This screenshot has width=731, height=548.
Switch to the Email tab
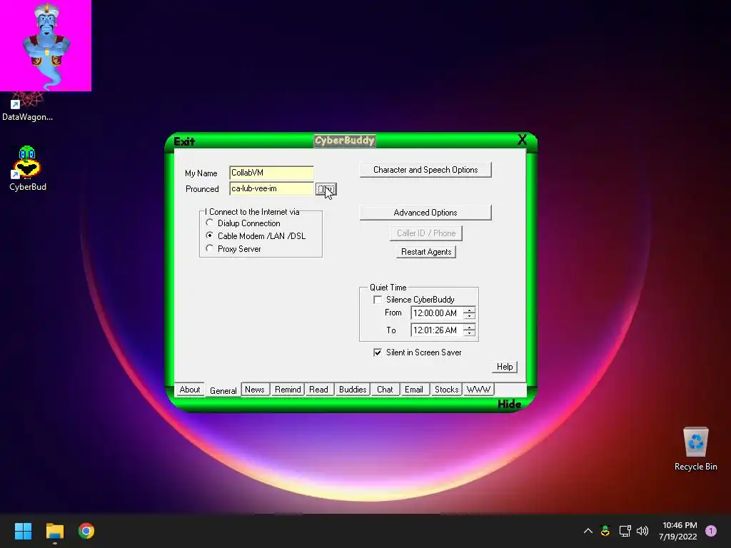click(414, 390)
